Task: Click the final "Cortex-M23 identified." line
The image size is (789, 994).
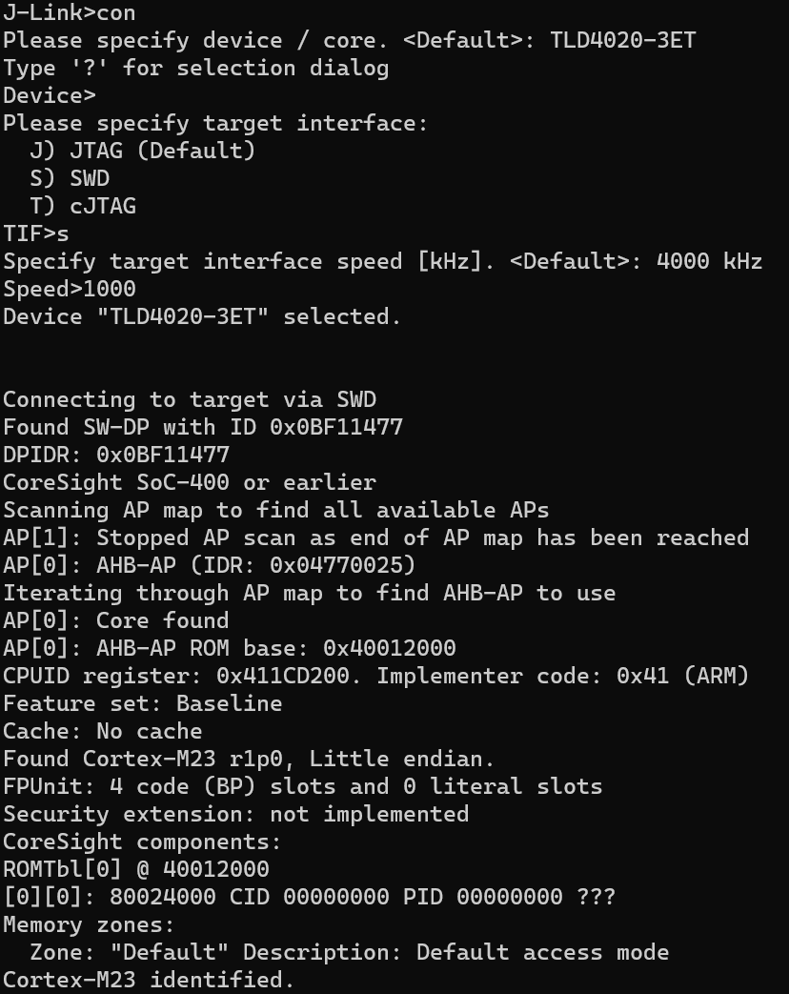Action: (149, 980)
